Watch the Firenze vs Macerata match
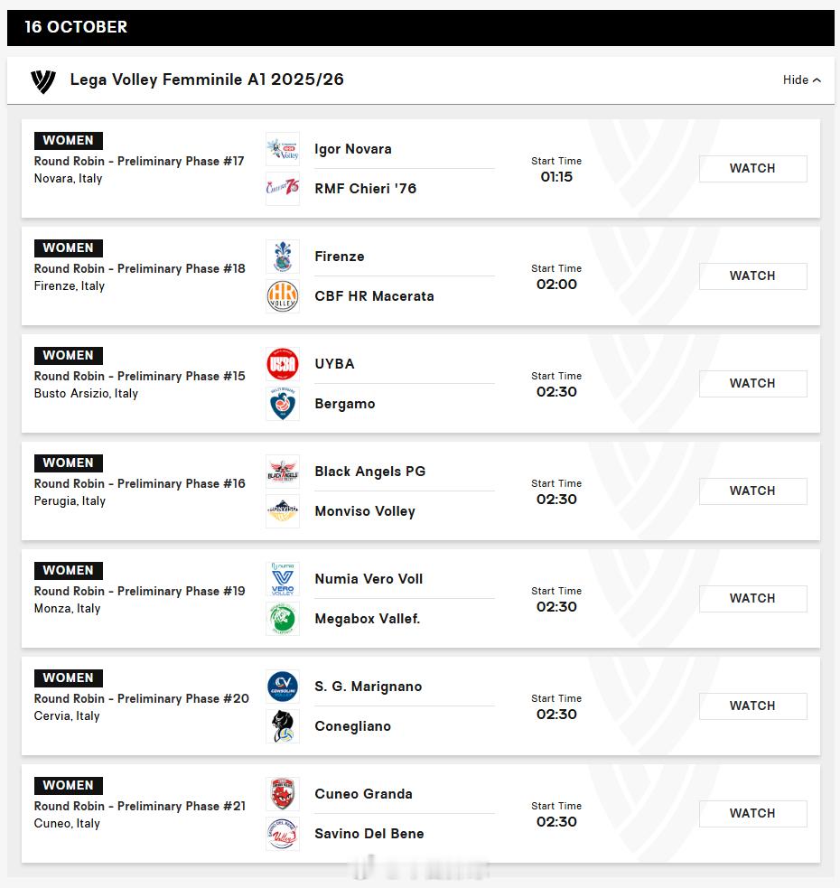This screenshot has width=840, height=888. 752,276
